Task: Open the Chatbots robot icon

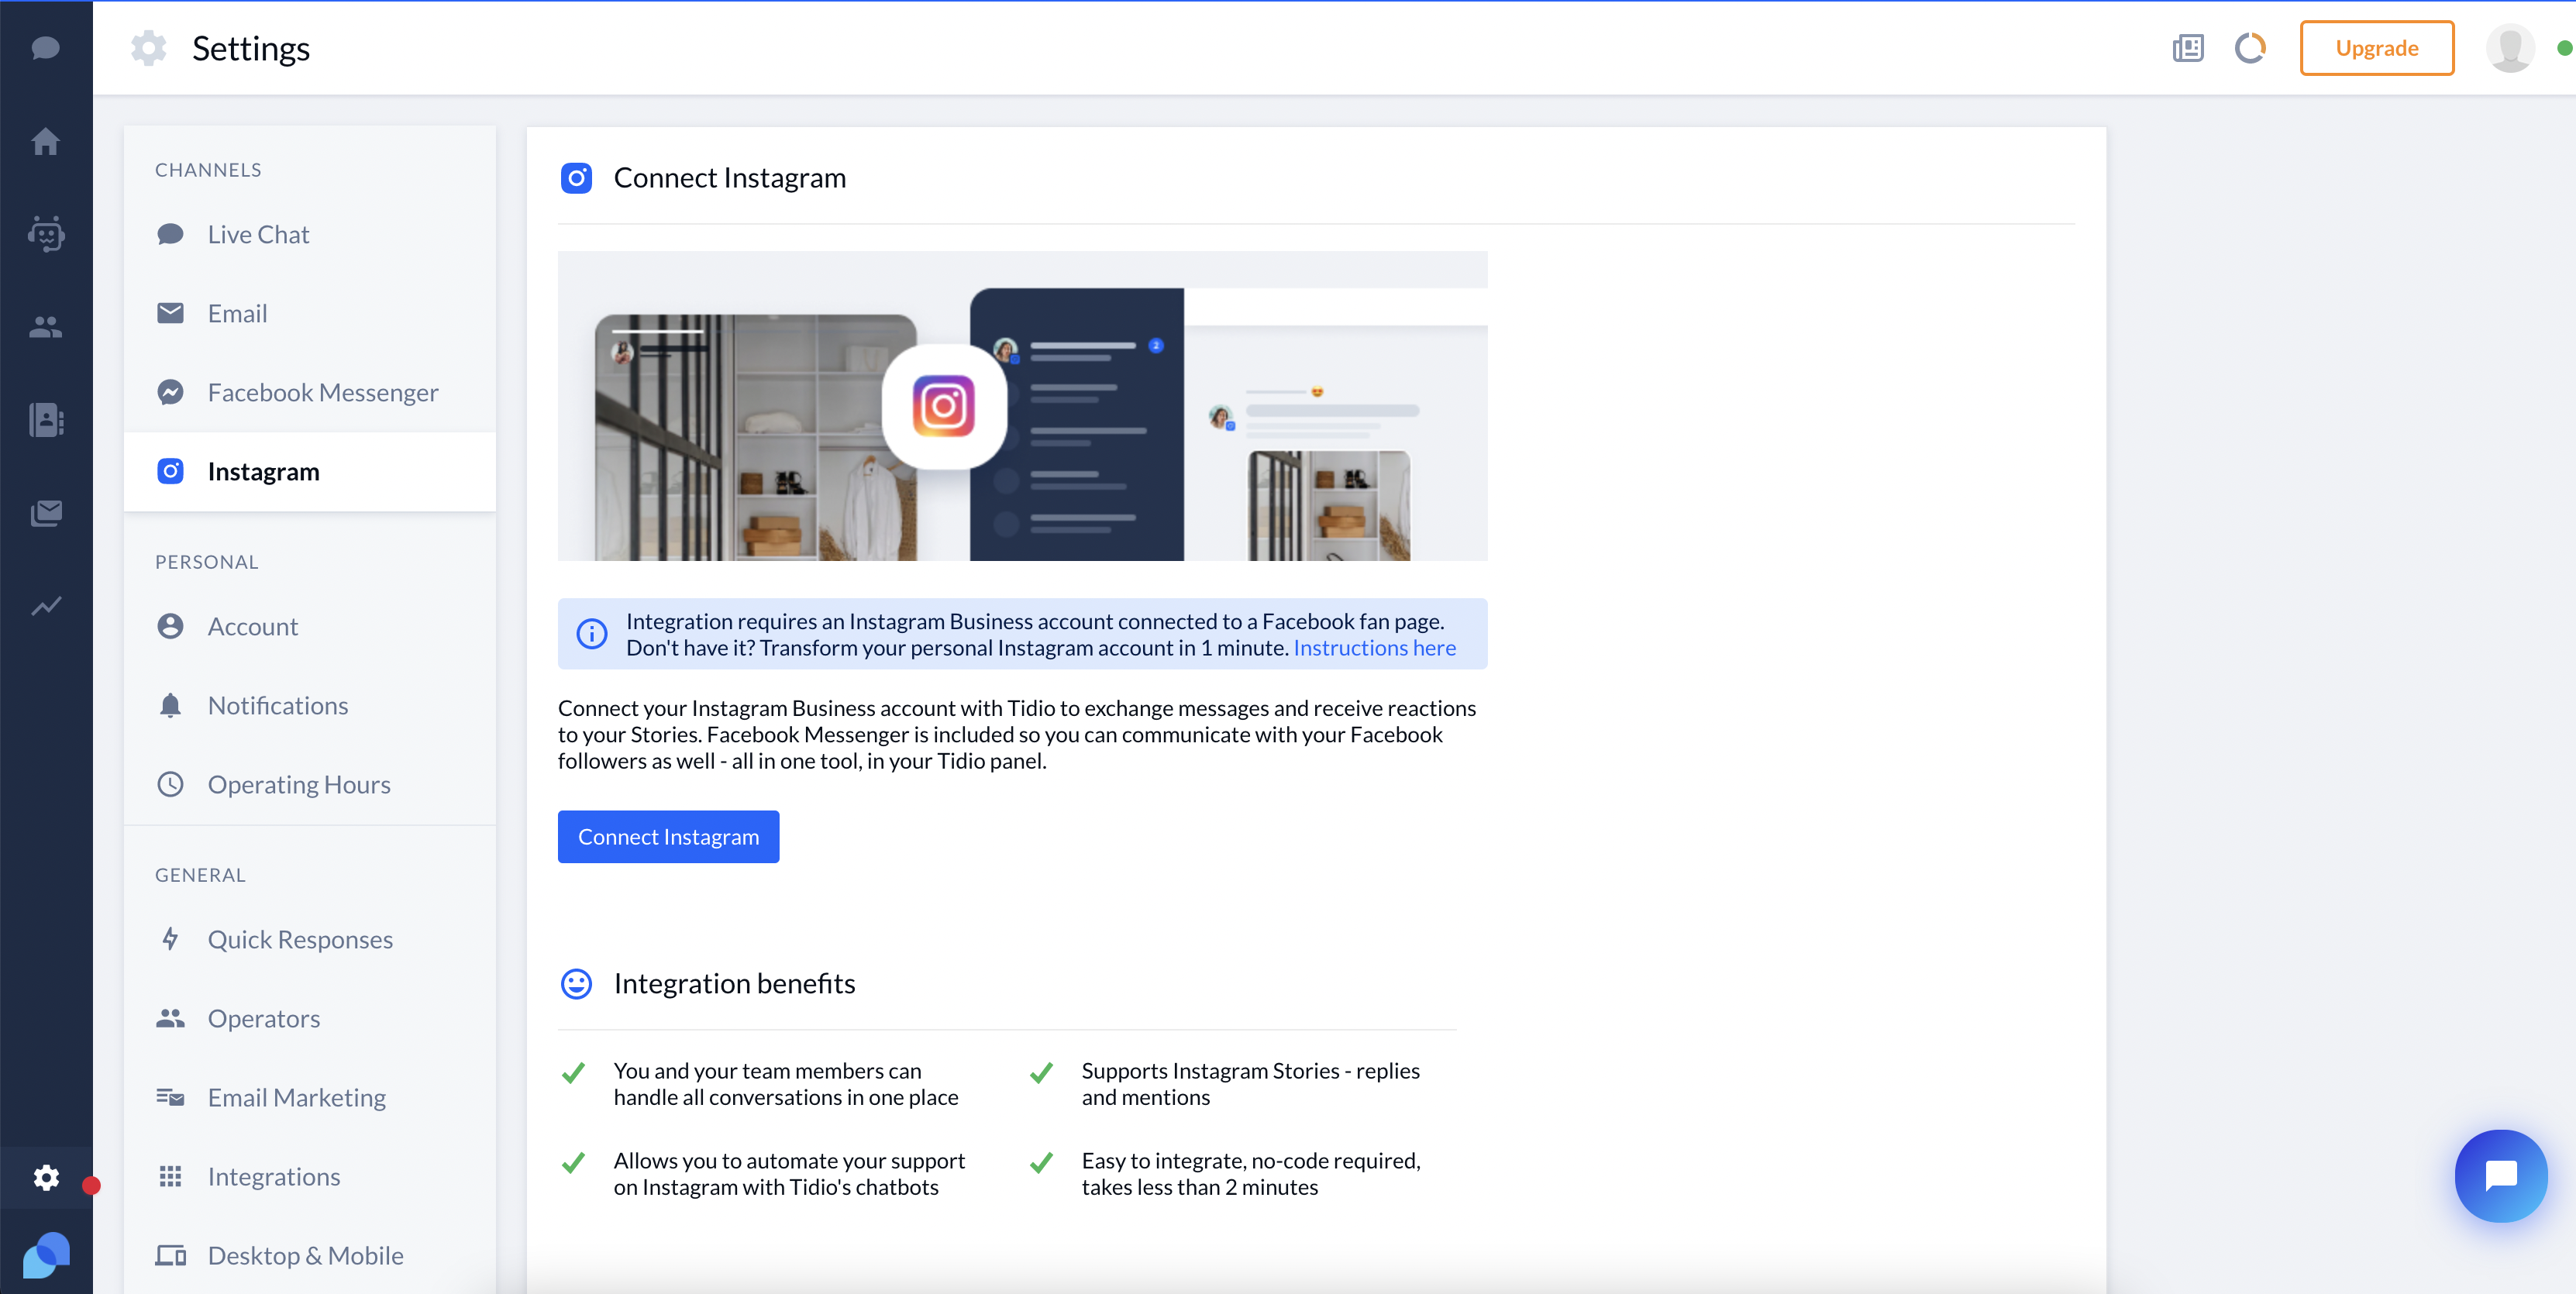Action: 46,234
